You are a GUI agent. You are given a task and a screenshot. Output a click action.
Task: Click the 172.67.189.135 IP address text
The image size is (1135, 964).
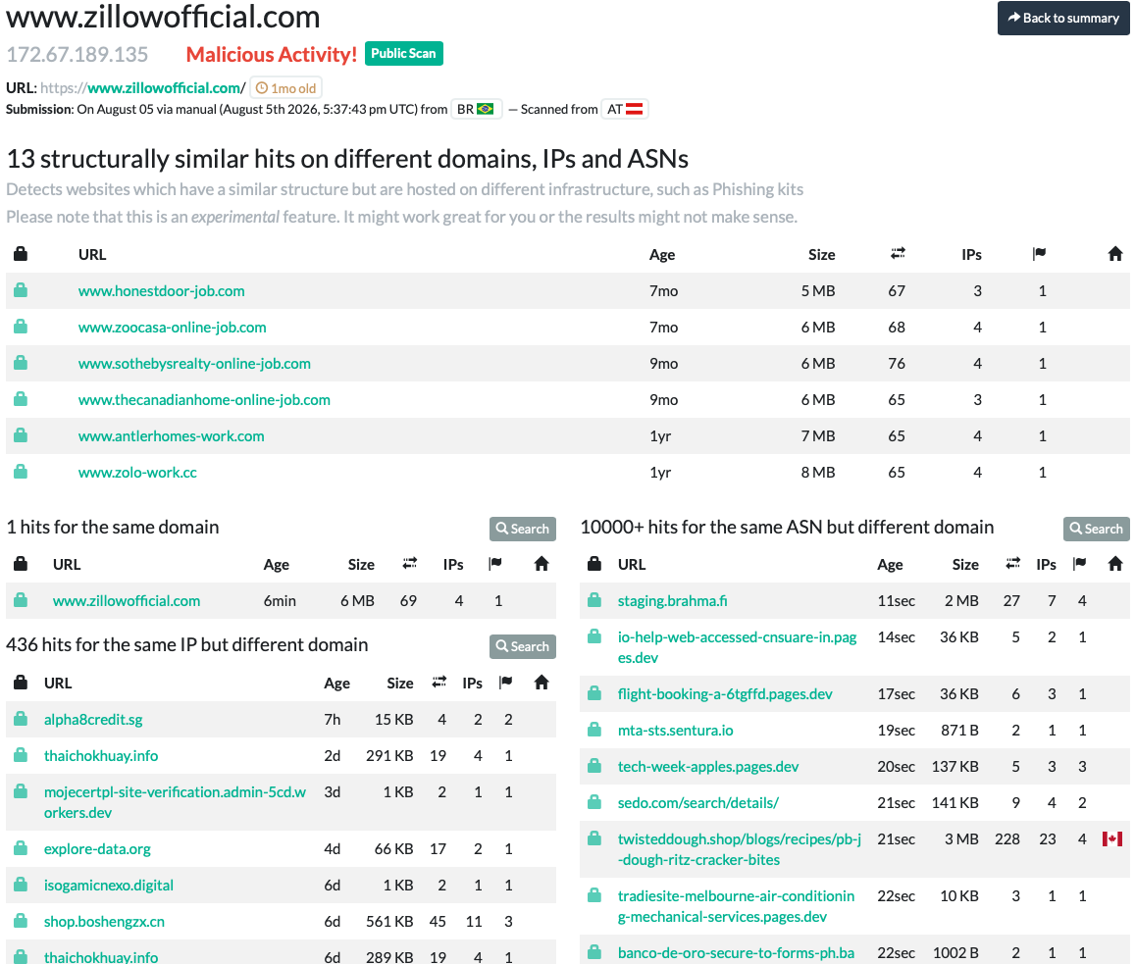pos(77,54)
